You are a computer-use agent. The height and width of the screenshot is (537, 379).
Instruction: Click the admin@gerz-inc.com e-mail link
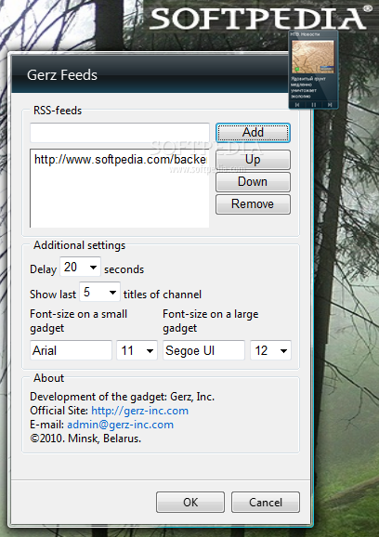(120, 425)
